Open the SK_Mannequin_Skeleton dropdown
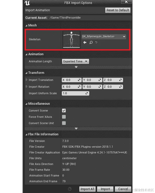 click(x=104, y=37)
